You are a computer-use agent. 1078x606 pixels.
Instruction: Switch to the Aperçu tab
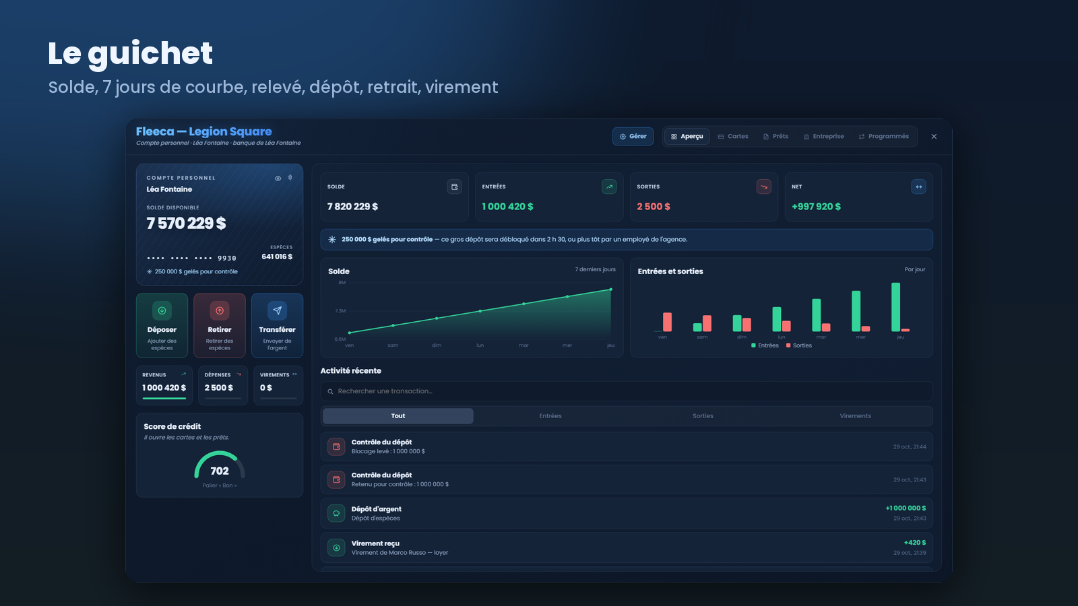tap(687, 136)
